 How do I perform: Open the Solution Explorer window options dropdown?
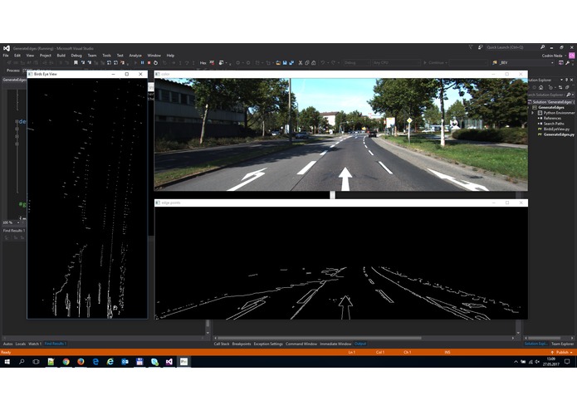(561, 80)
